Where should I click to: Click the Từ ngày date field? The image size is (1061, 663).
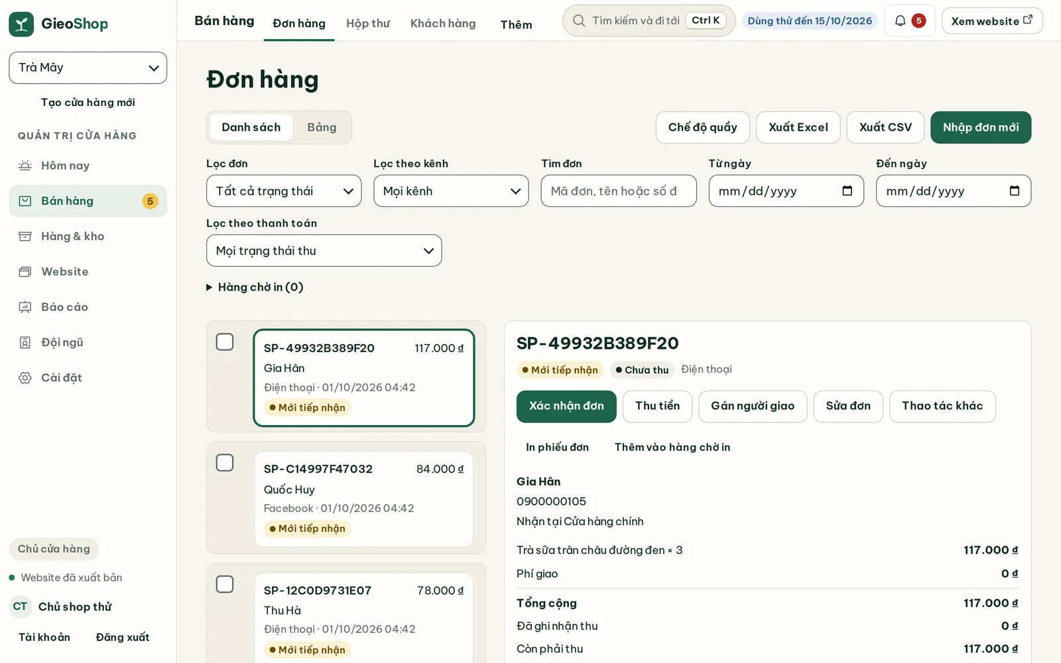click(786, 191)
